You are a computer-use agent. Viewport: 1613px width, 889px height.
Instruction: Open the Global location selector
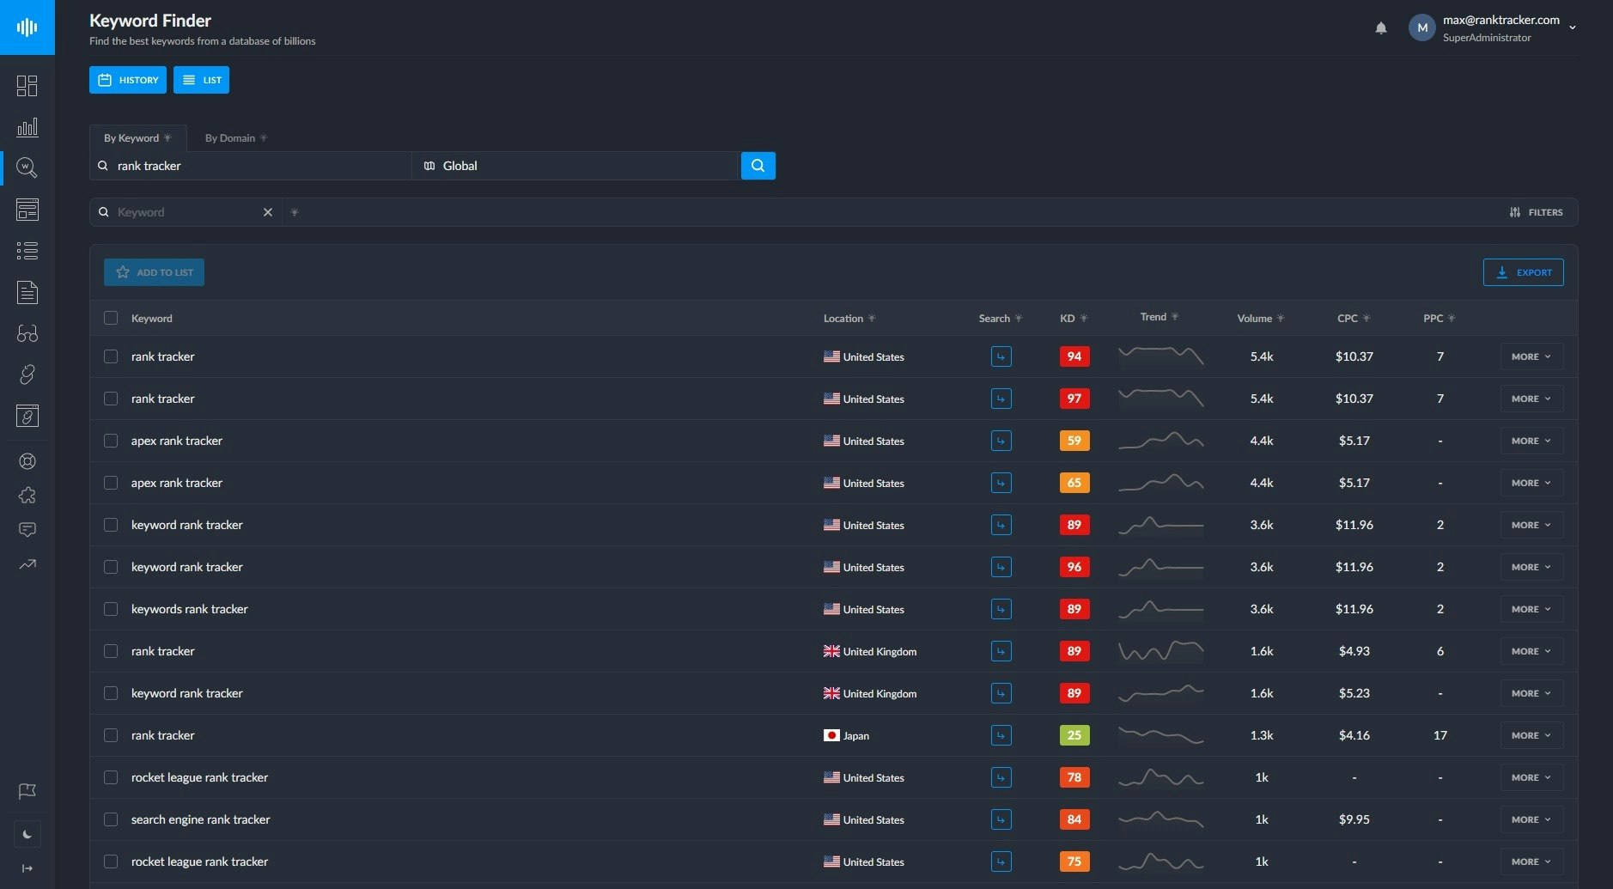575,166
